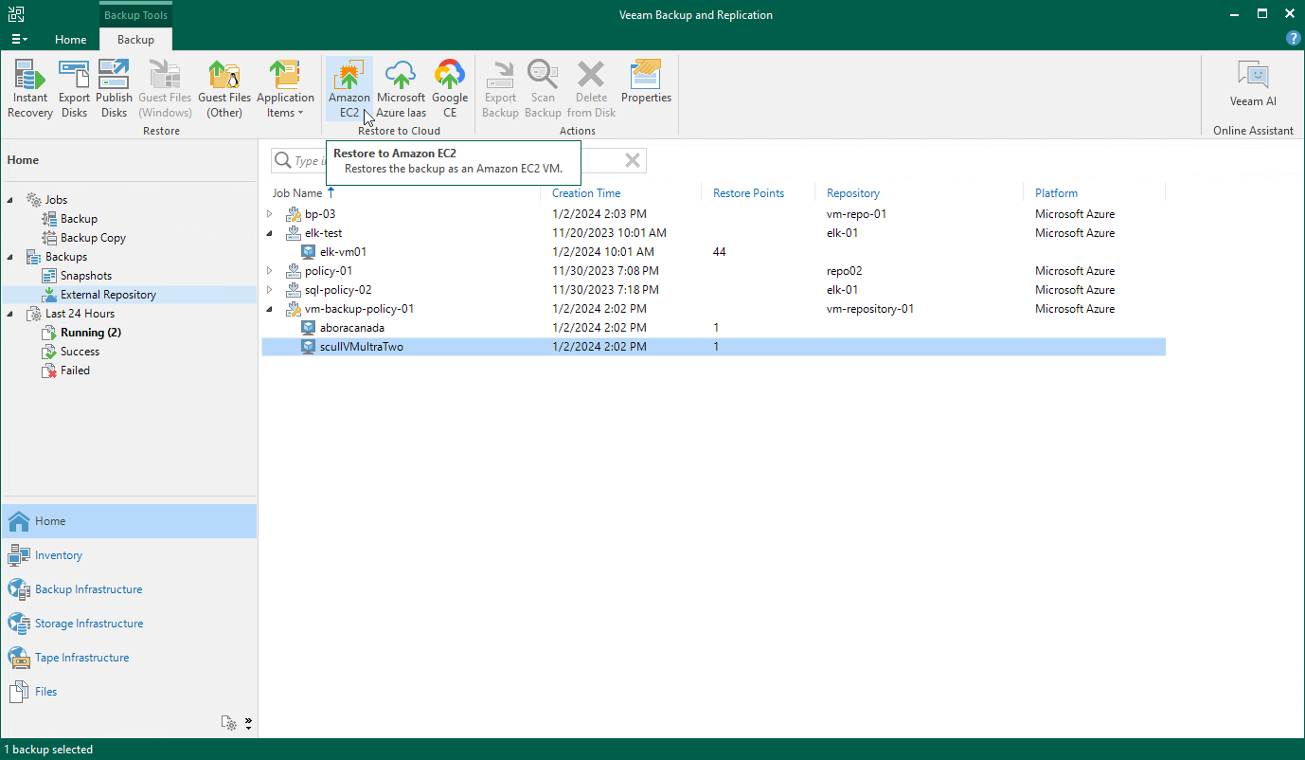Select Success in the tree
1305x760 pixels.
coord(80,352)
